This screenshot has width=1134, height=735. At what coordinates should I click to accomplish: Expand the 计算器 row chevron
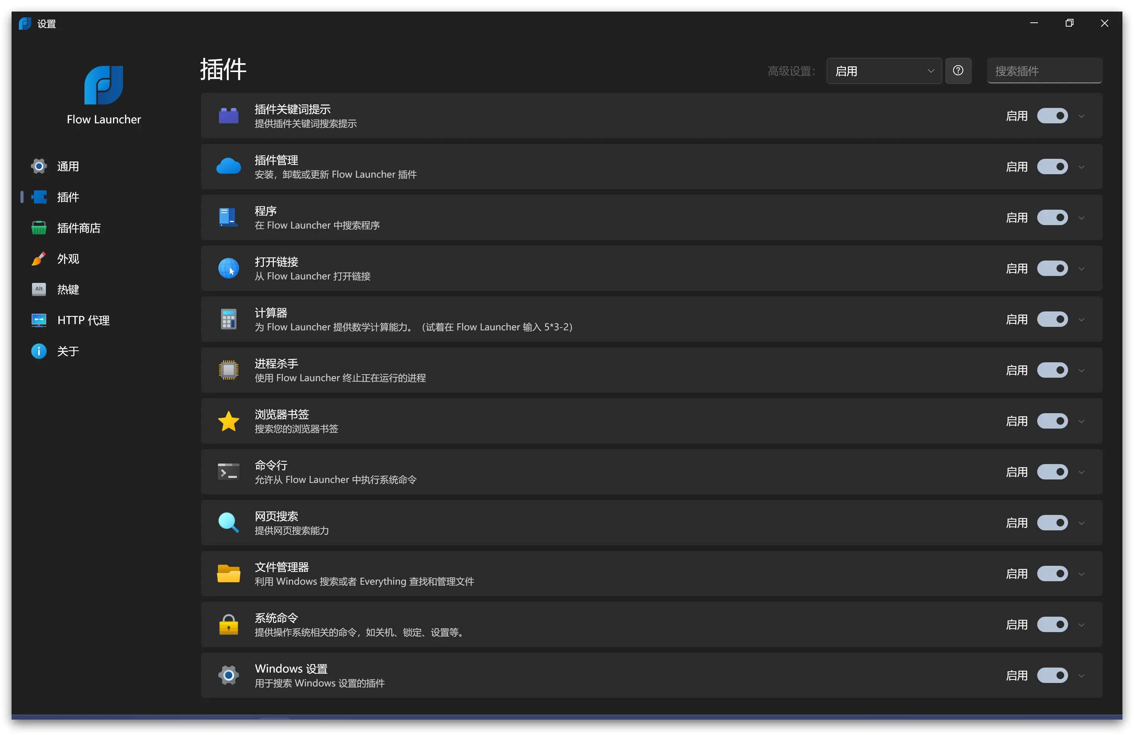click(1081, 320)
